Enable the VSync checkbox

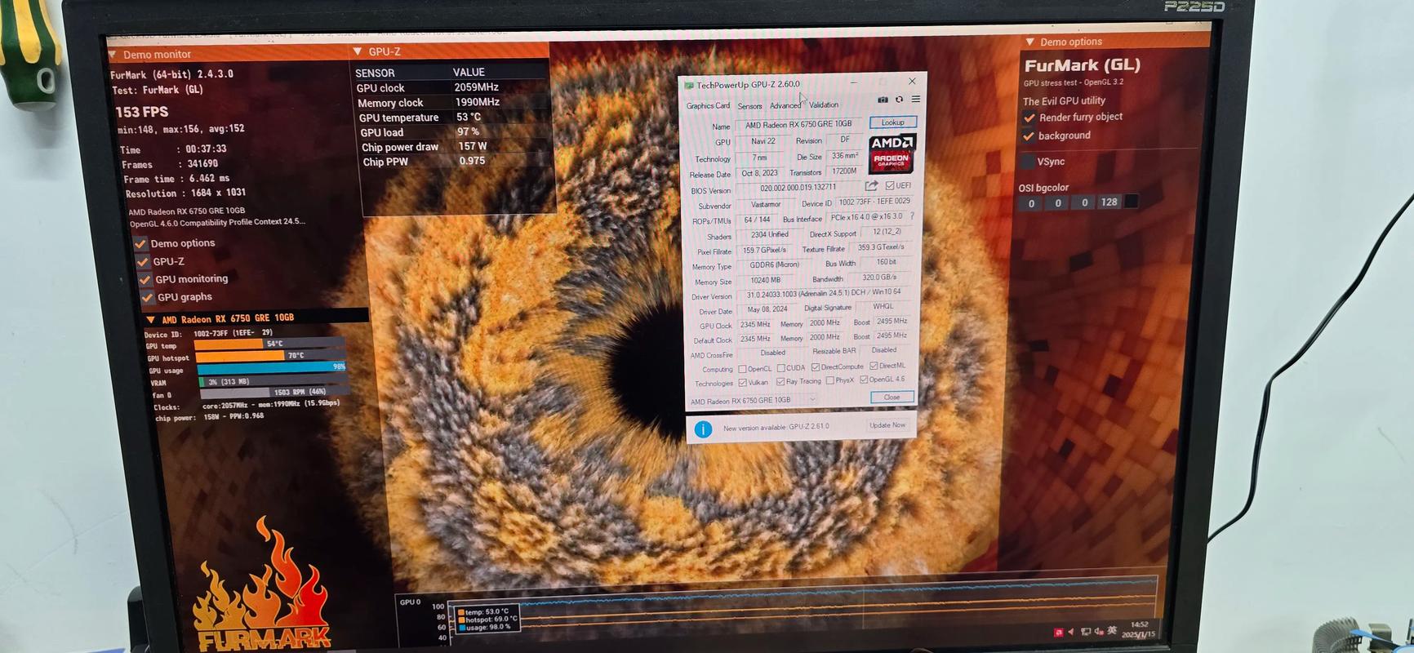(1029, 162)
